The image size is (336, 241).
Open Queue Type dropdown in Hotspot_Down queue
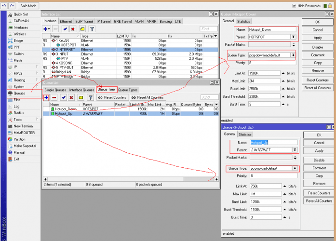[293, 55]
